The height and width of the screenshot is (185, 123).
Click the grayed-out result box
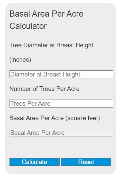click(x=61, y=133)
